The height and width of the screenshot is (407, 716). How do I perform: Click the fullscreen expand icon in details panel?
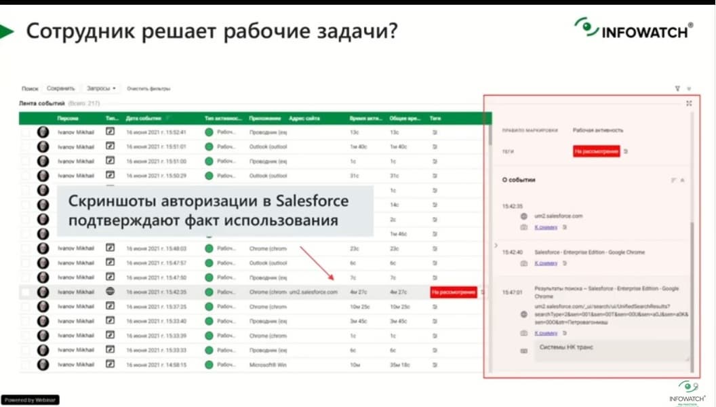(689, 104)
